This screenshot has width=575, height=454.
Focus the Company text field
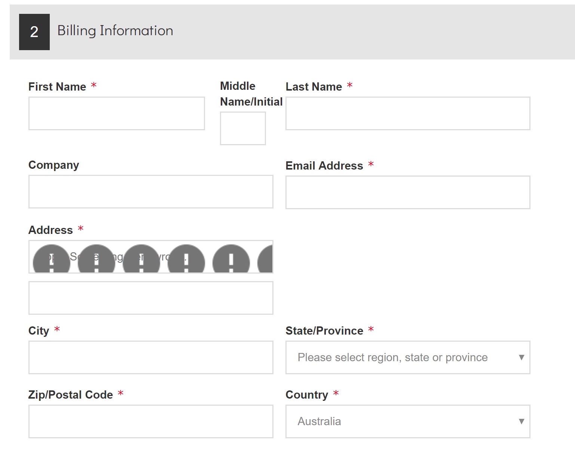(150, 192)
